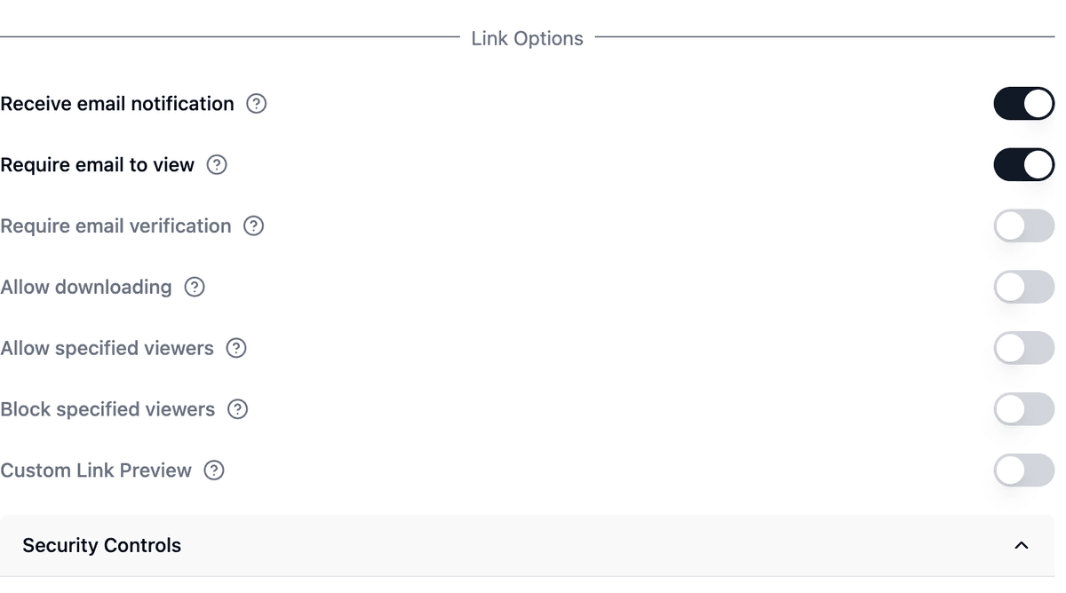Enable the Custom Link Preview switch
The width and height of the screenshot is (1066, 593).
pyautogui.click(x=1023, y=470)
